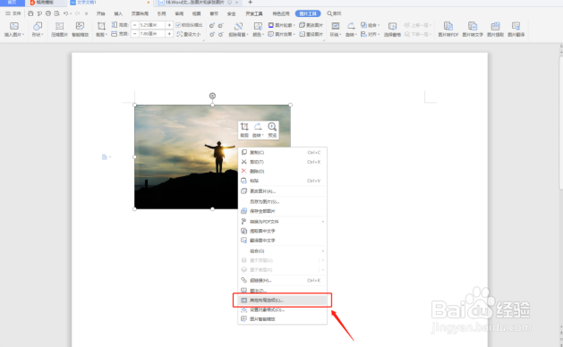
Task: Click the Insert Picture (插入图片) ribbon icon
Action: point(13,26)
